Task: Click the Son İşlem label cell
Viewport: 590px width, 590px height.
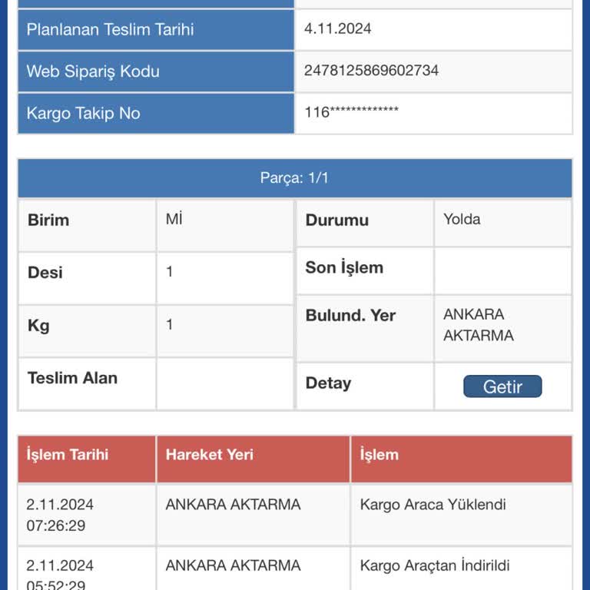Action: [365, 271]
